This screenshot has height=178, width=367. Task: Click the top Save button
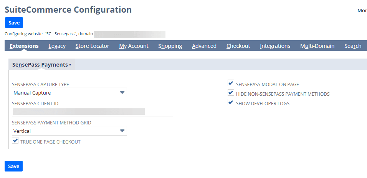pos(14,23)
